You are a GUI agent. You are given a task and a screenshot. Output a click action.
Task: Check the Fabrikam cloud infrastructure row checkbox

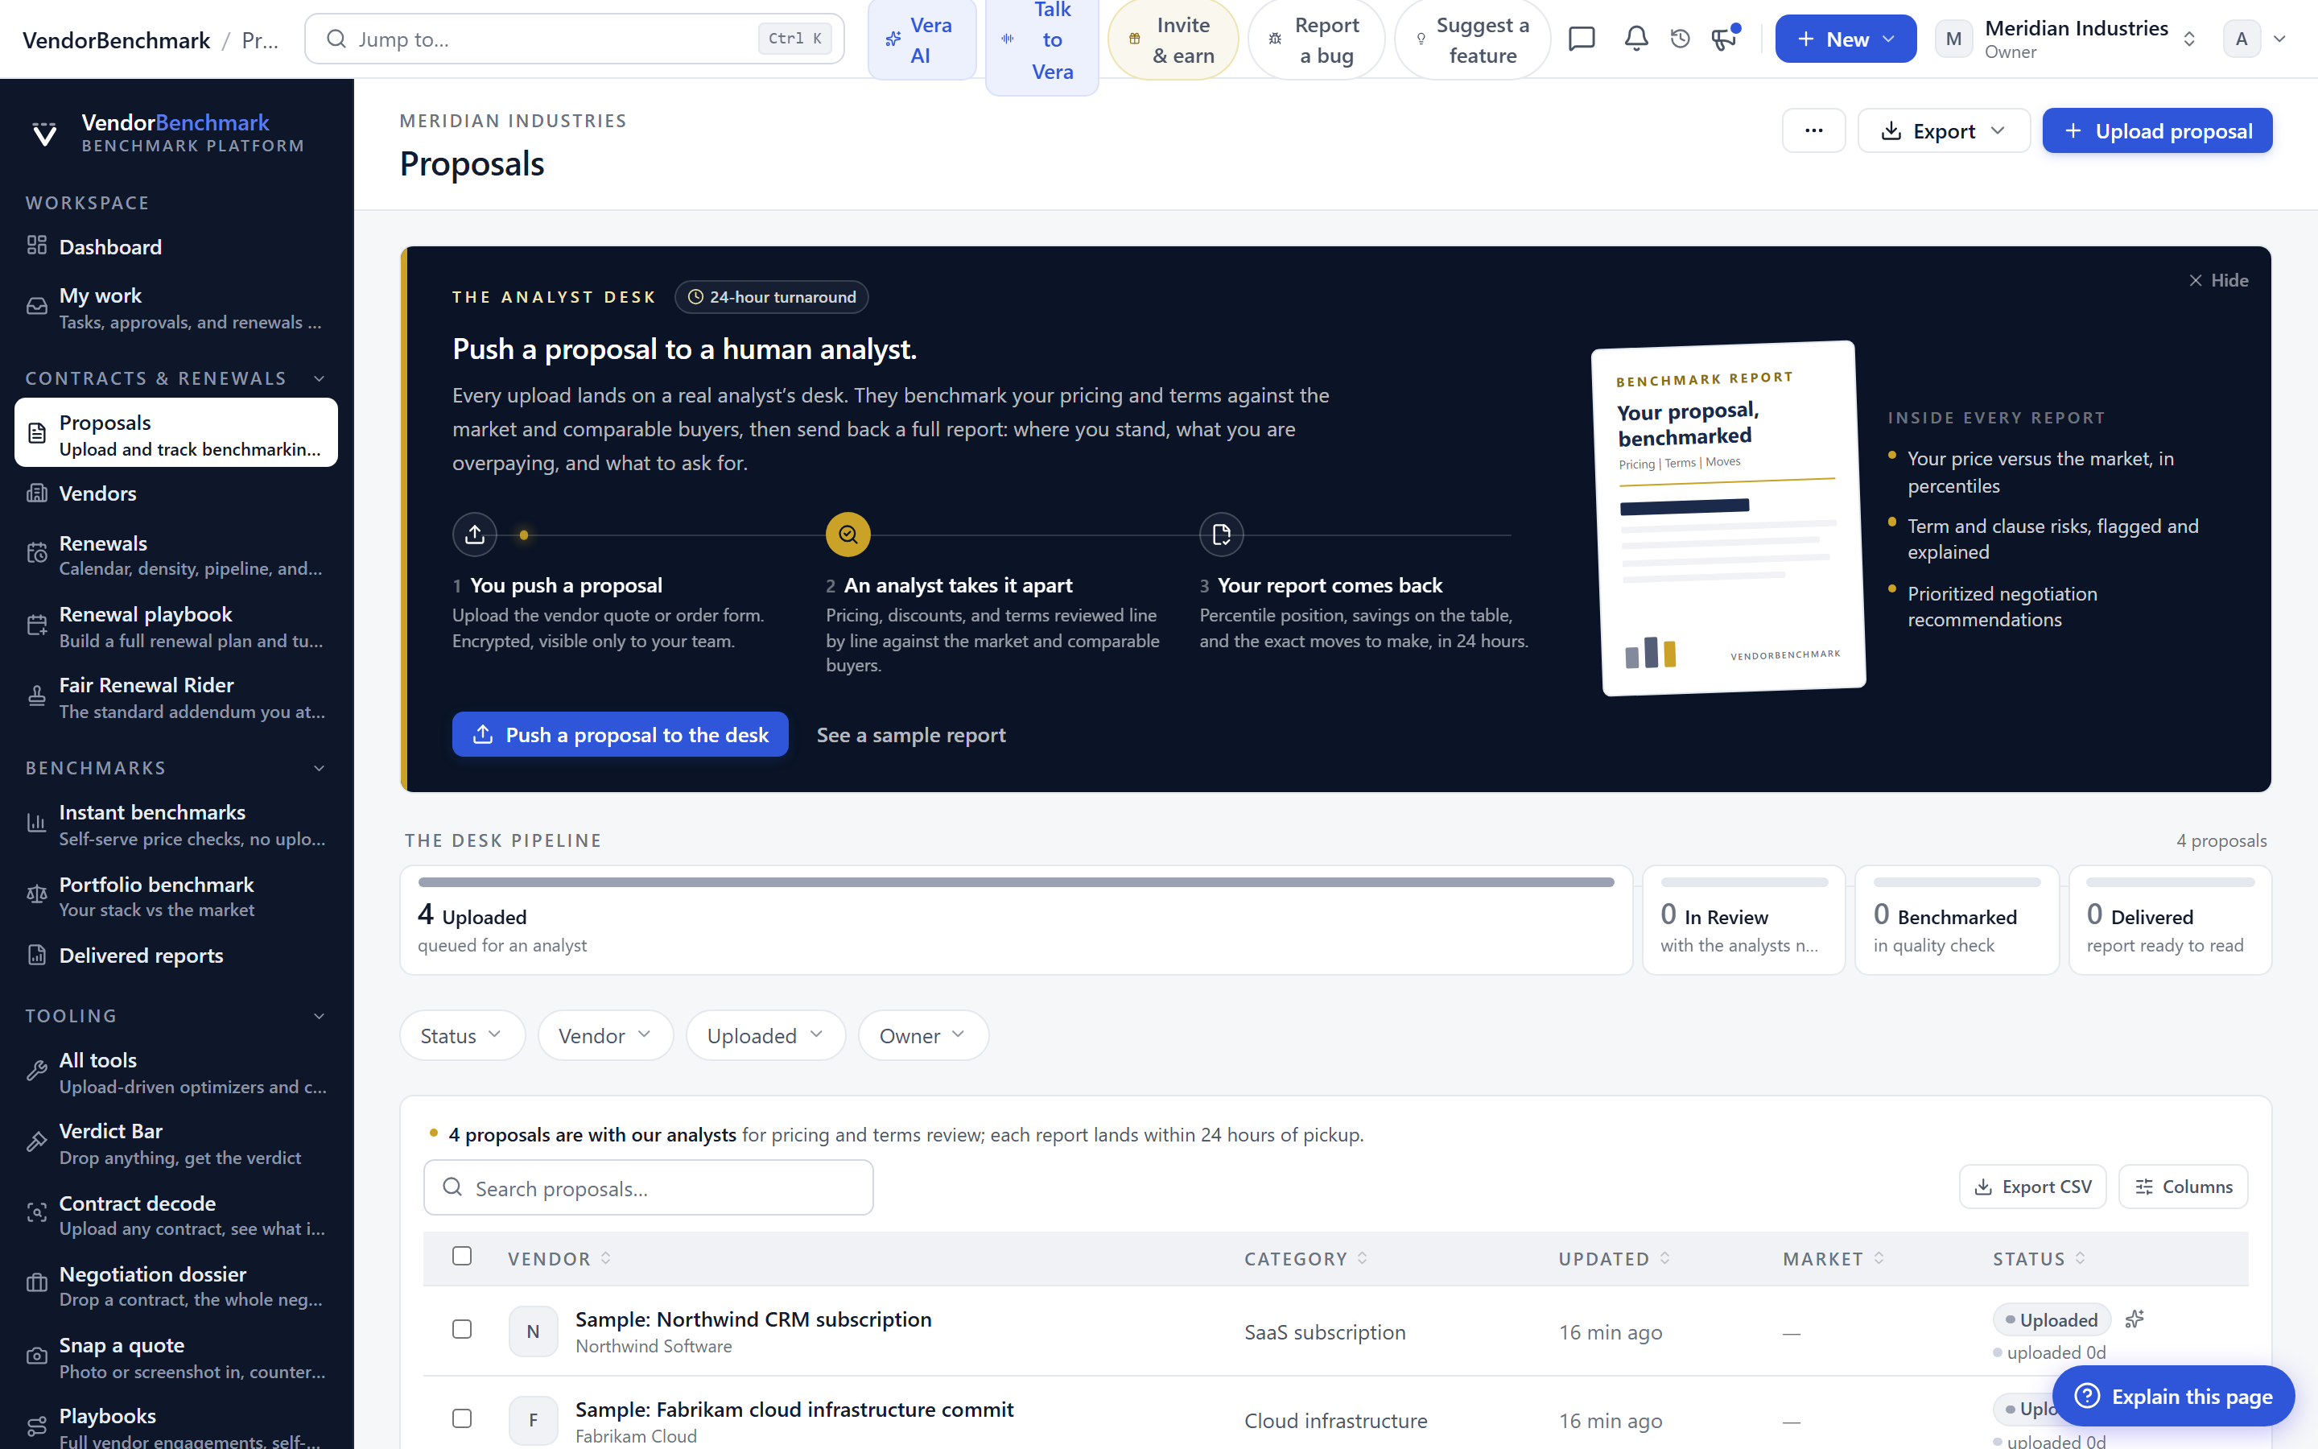(x=462, y=1418)
